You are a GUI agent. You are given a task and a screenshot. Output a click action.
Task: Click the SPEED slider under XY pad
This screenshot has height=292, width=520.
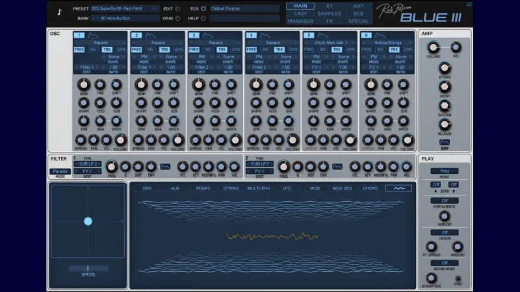[x=88, y=268]
